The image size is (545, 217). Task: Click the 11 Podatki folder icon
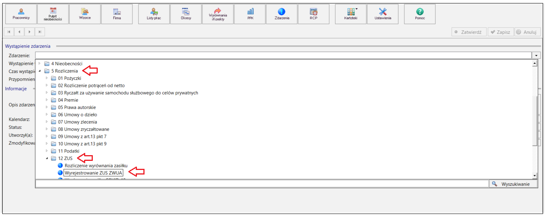[54, 151]
